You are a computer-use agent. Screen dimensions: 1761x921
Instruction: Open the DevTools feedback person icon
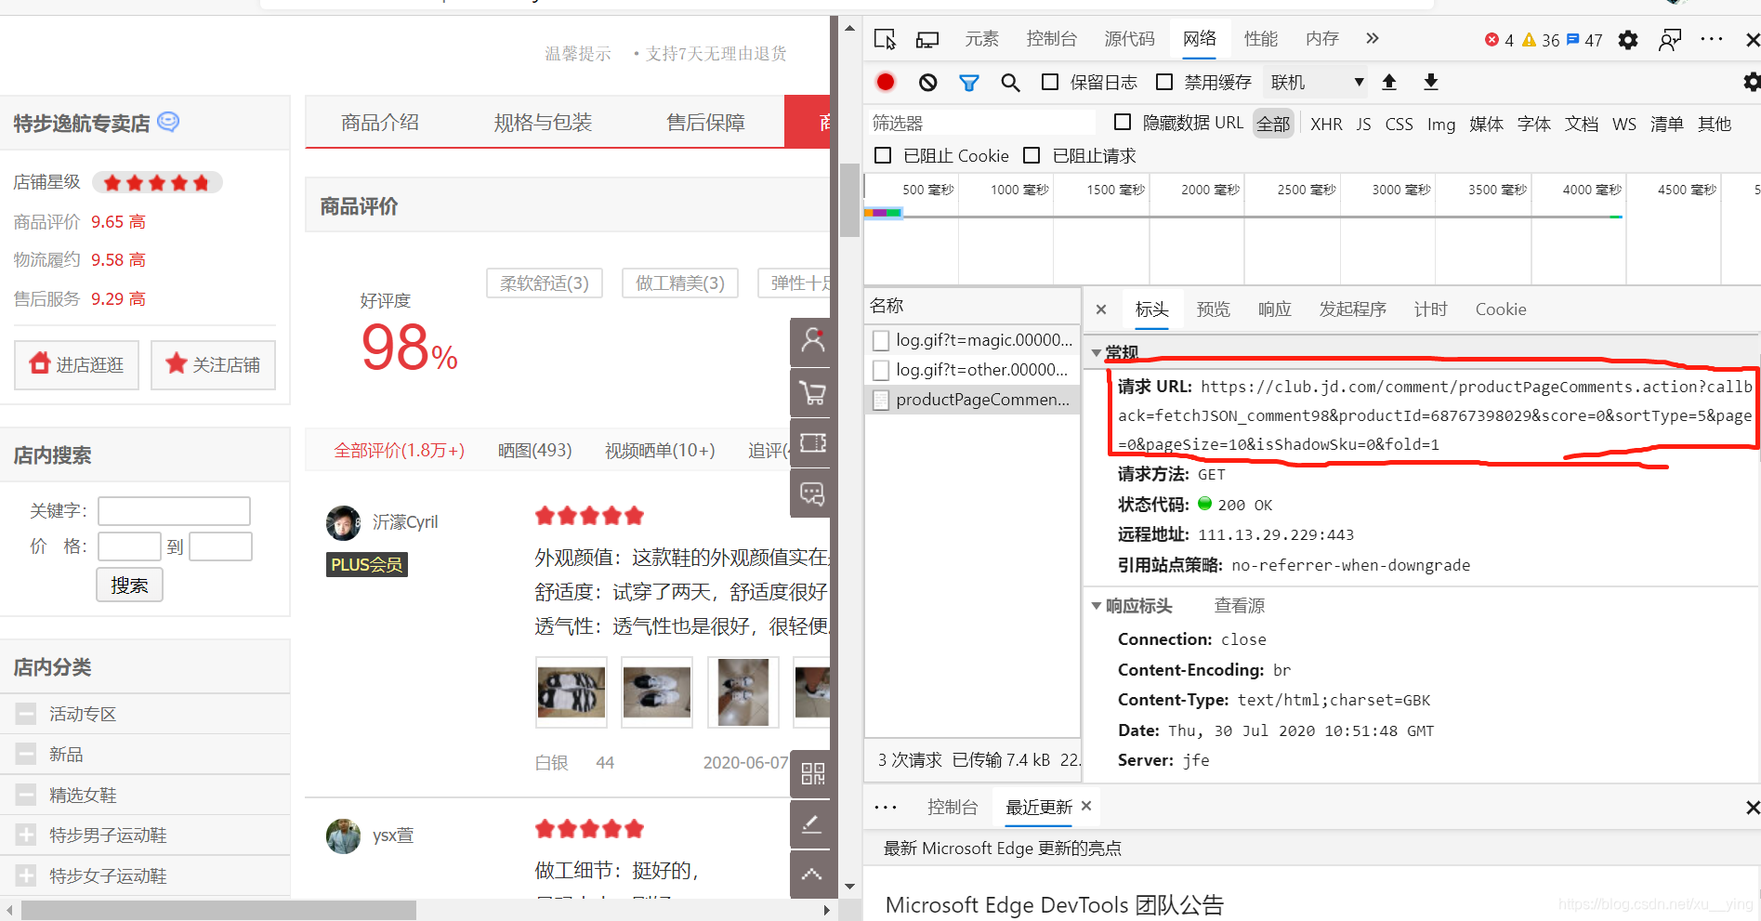1670,40
